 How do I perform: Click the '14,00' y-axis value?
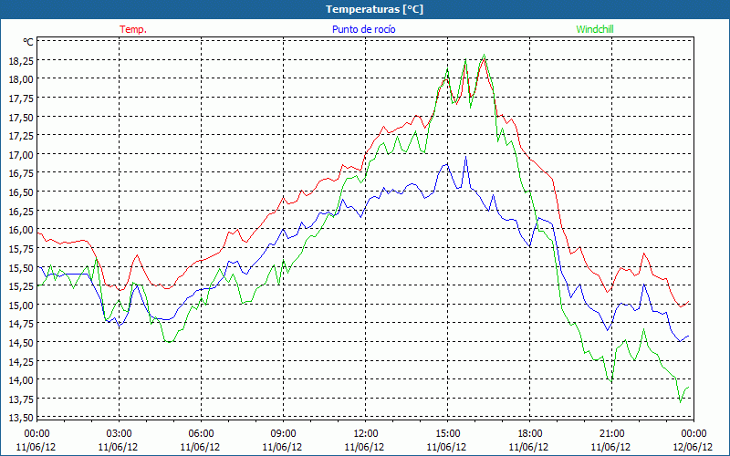(21, 380)
